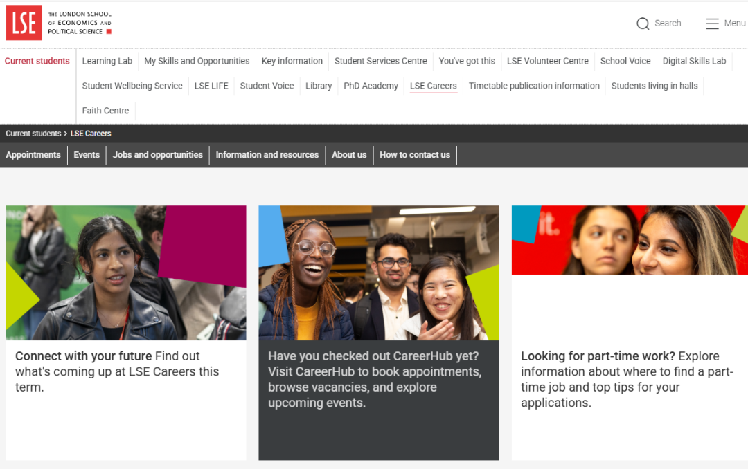Open the LSE Volunteer Centre link
This screenshot has width=748, height=469.
pyautogui.click(x=548, y=61)
